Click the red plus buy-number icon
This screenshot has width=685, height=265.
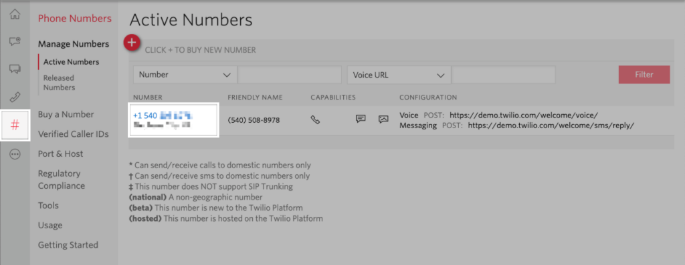[x=132, y=43]
